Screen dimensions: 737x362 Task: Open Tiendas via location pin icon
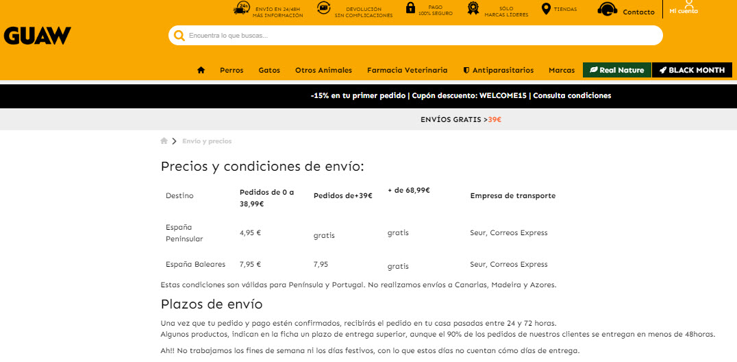tap(546, 9)
